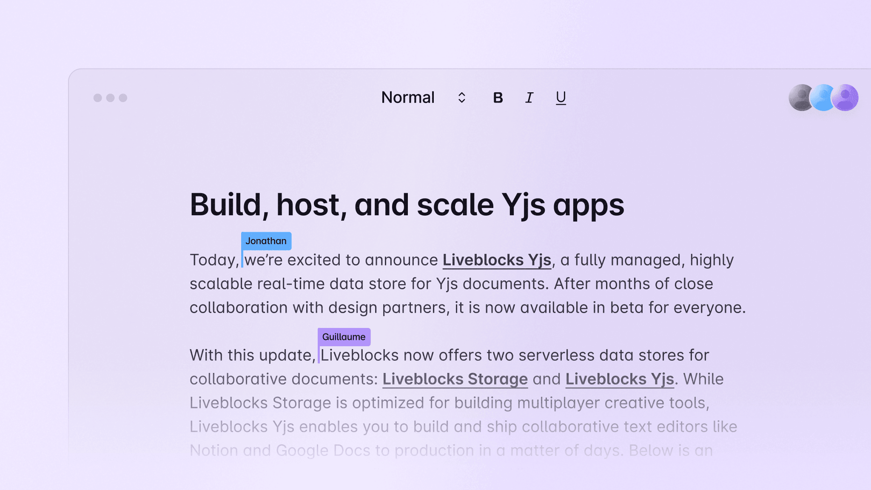Click the Liveblocks Storage link
The image size is (871, 490).
coord(455,378)
